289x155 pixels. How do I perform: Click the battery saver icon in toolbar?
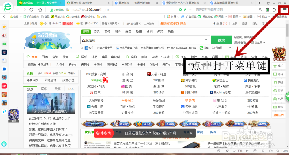[x=267, y=10]
